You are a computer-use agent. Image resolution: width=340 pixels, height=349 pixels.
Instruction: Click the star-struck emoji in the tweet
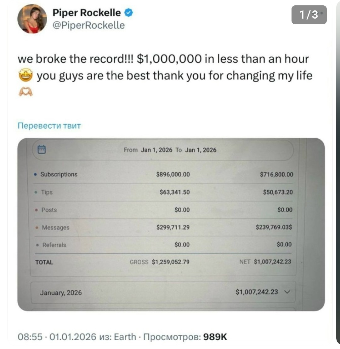25,76
